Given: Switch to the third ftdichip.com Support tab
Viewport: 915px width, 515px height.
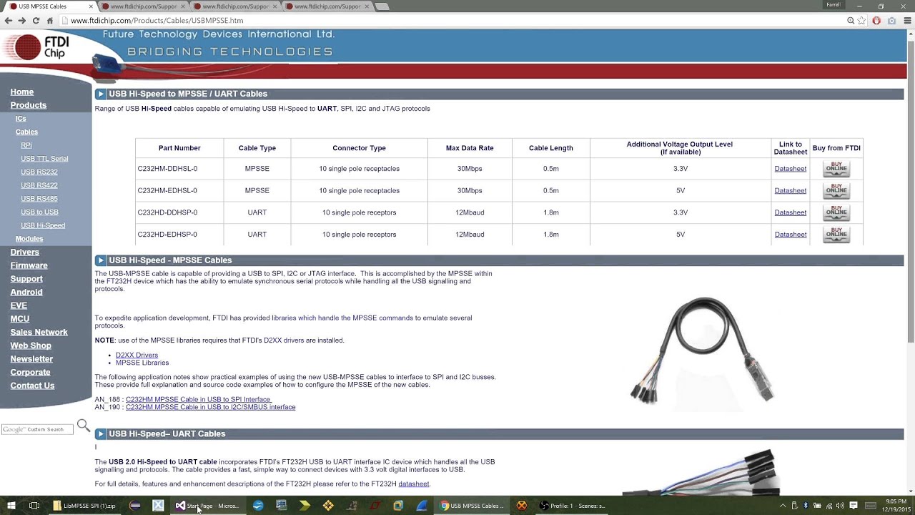Looking at the screenshot, I should (234, 6).
